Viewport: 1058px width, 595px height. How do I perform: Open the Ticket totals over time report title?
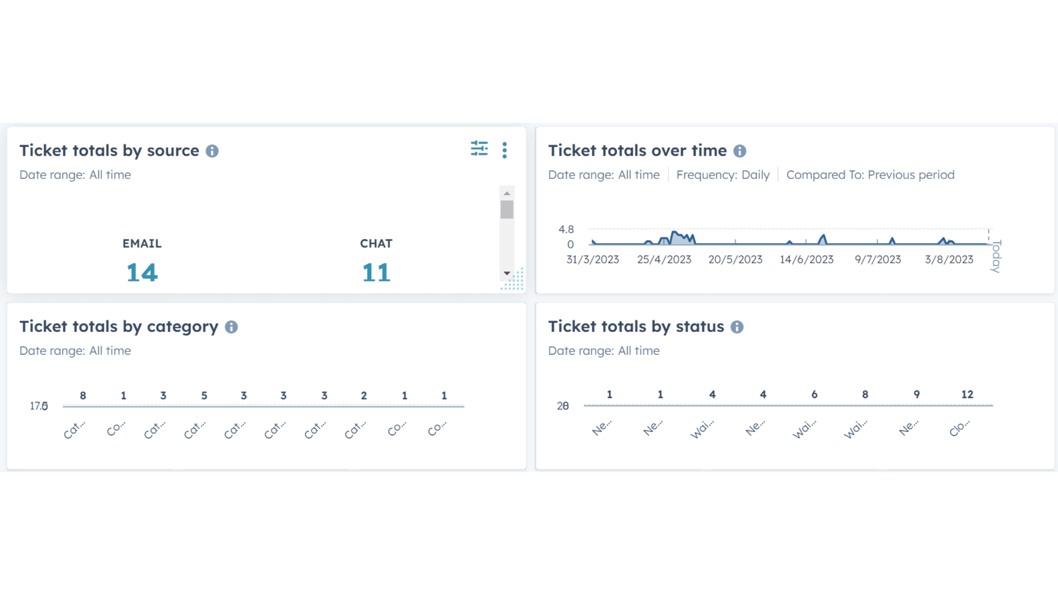pyautogui.click(x=638, y=150)
